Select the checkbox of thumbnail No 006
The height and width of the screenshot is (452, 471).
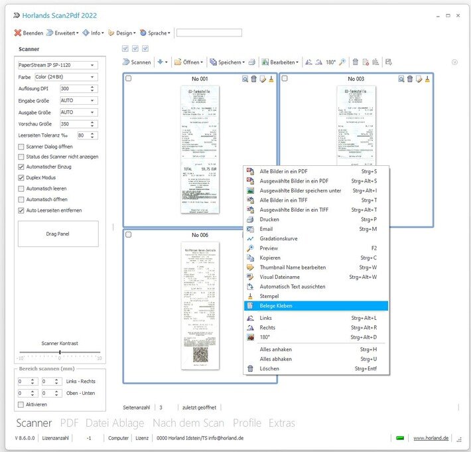click(x=128, y=235)
